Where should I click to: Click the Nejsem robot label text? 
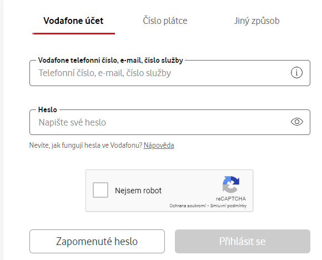point(138,191)
